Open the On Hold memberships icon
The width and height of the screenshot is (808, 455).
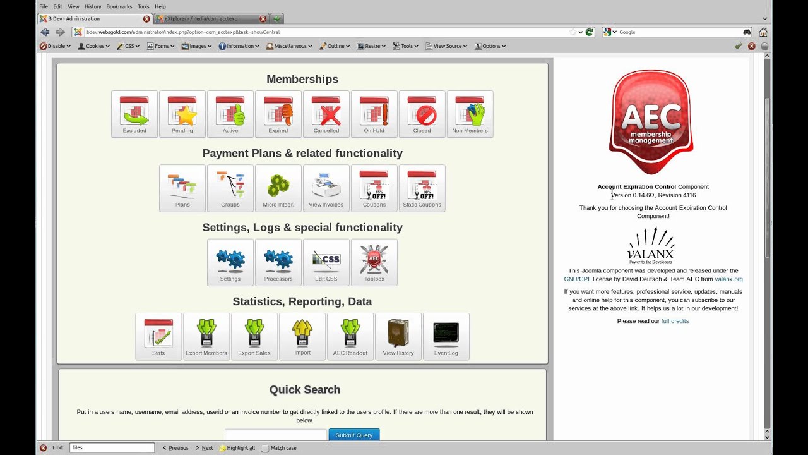(374, 114)
